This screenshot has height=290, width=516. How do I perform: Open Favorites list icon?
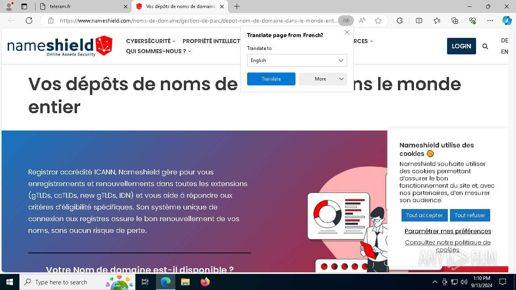click(437, 21)
